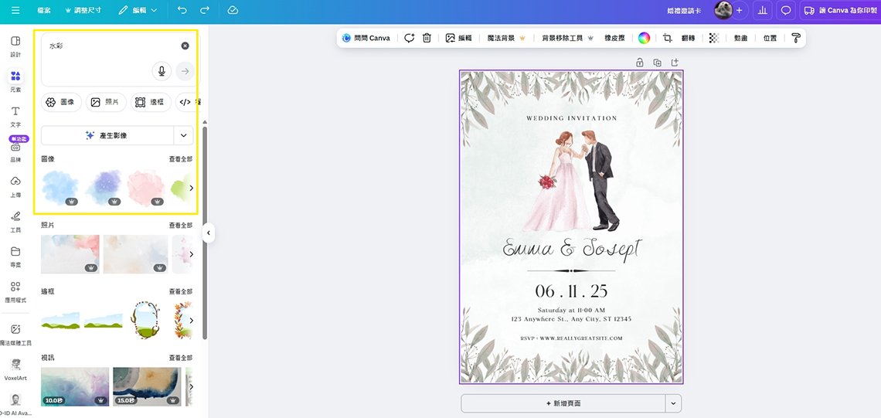The width and height of the screenshot is (881, 418).
Task: Open the 編輯 mode dropdown in top bar
Action: point(138,10)
